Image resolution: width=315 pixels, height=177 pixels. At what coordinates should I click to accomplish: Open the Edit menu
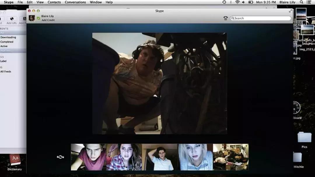point(29,2)
